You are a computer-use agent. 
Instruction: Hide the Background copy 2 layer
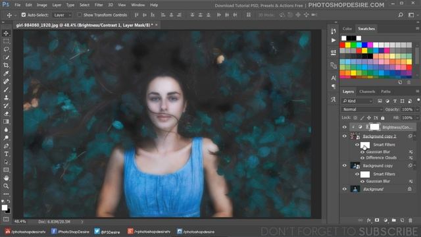[345, 136]
